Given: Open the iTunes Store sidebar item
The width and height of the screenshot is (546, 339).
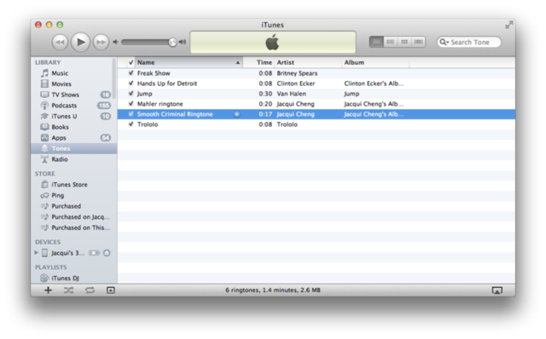Looking at the screenshot, I should click(69, 185).
